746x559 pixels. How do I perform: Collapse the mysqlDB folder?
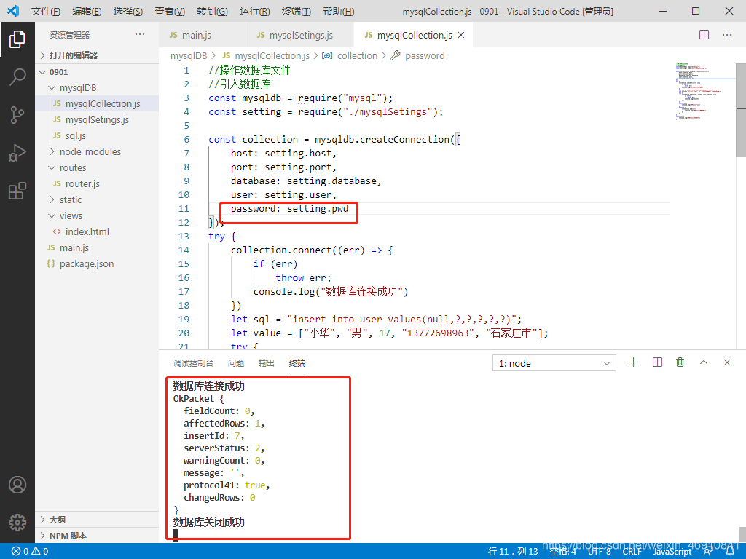77,88
